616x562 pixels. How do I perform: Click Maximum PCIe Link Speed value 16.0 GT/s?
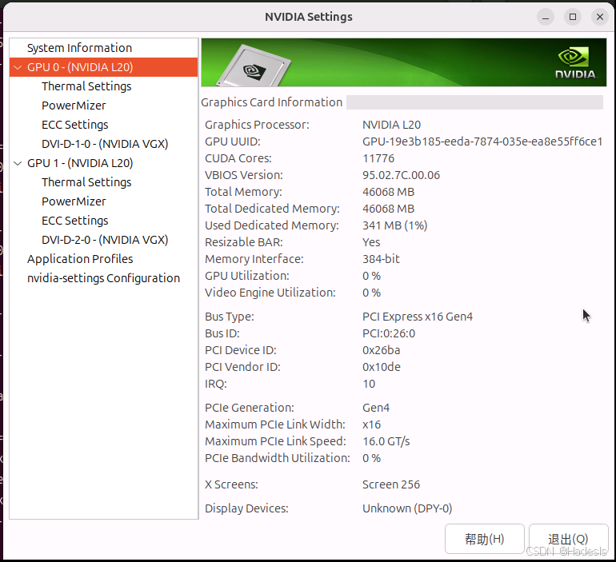pos(386,442)
